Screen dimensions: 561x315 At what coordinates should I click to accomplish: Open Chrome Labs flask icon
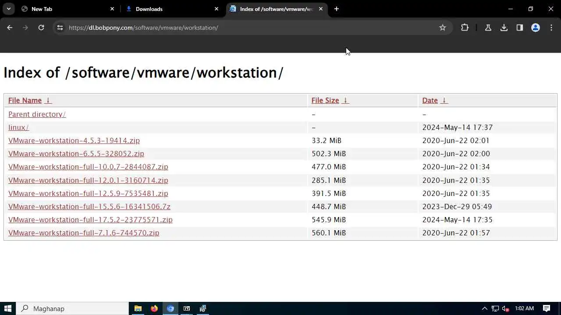click(x=488, y=28)
